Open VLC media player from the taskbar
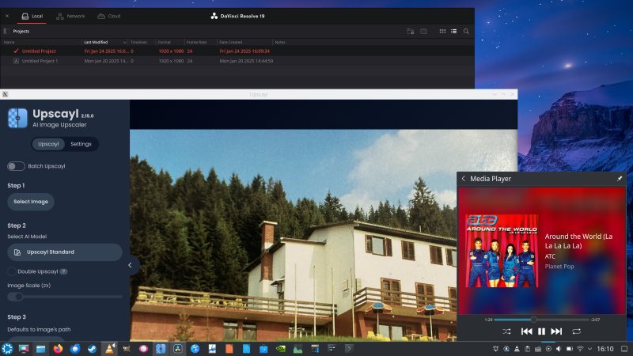633x356 pixels. [x=109, y=349]
